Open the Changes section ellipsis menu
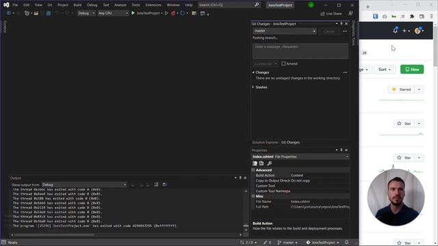438x246 pixels. point(345,72)
